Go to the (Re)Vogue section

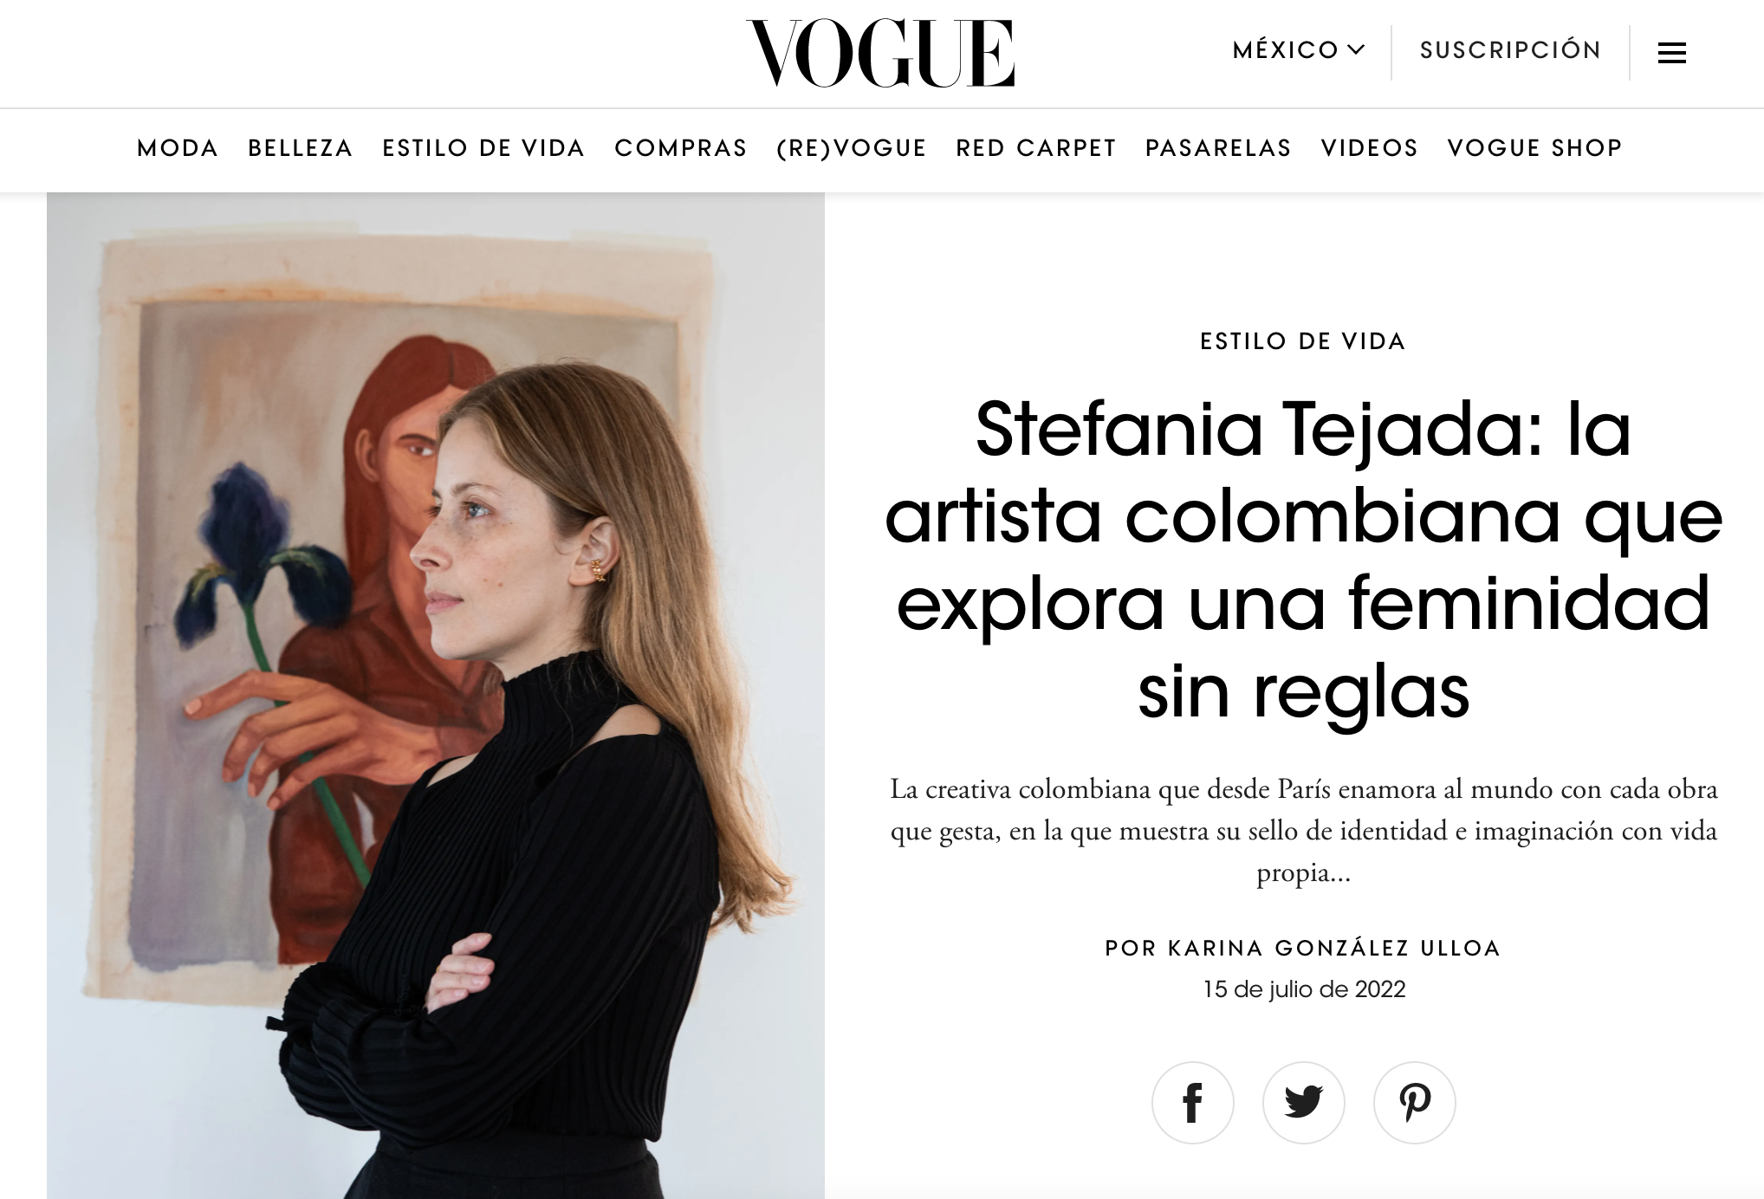click(x=852, y=148)
